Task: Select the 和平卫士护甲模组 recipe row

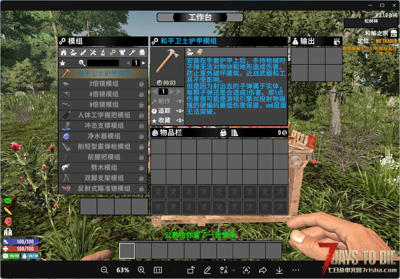Action: click(x=103, y=73)
